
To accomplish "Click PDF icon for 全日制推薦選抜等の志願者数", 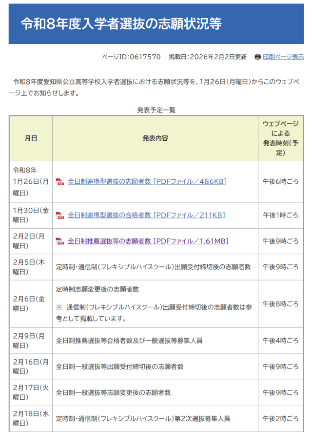I will (60, 241).
